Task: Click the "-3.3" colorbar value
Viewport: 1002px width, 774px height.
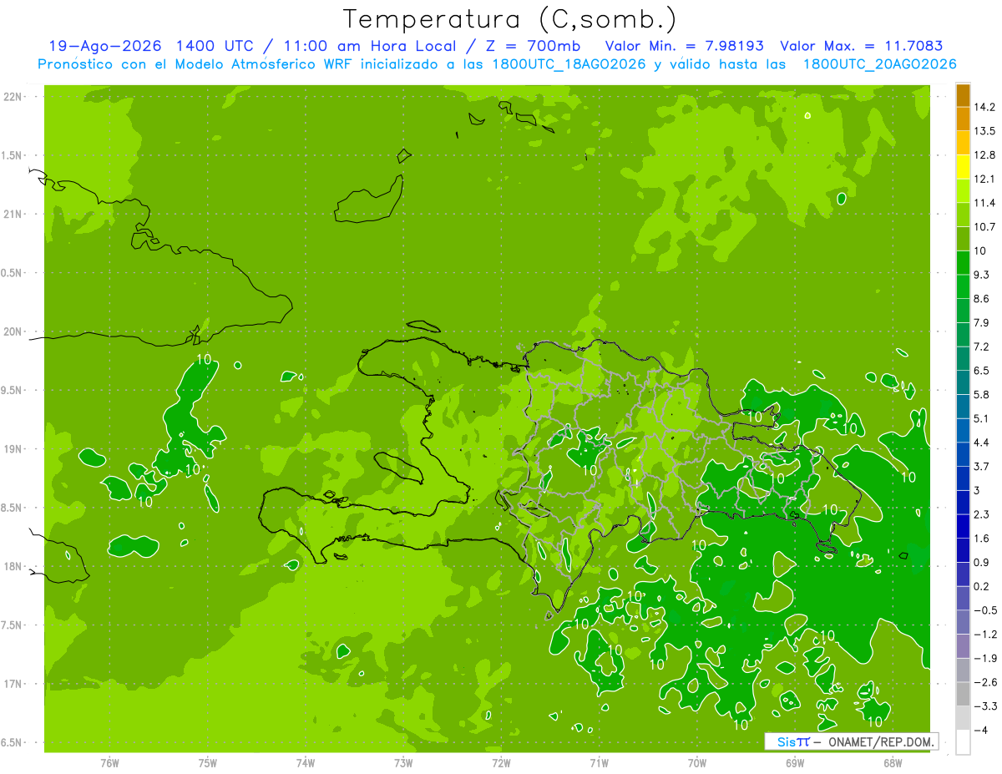Action: [x=985, y=706]
